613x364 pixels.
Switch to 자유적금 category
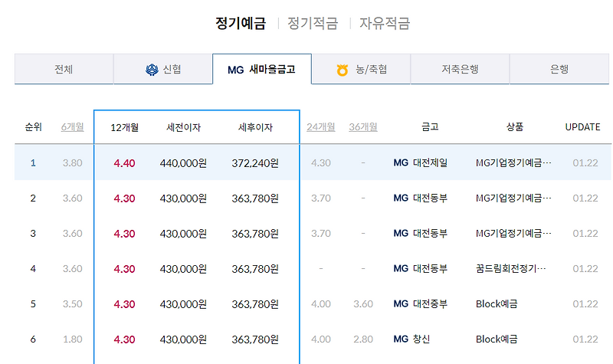(x=385, y=23)
